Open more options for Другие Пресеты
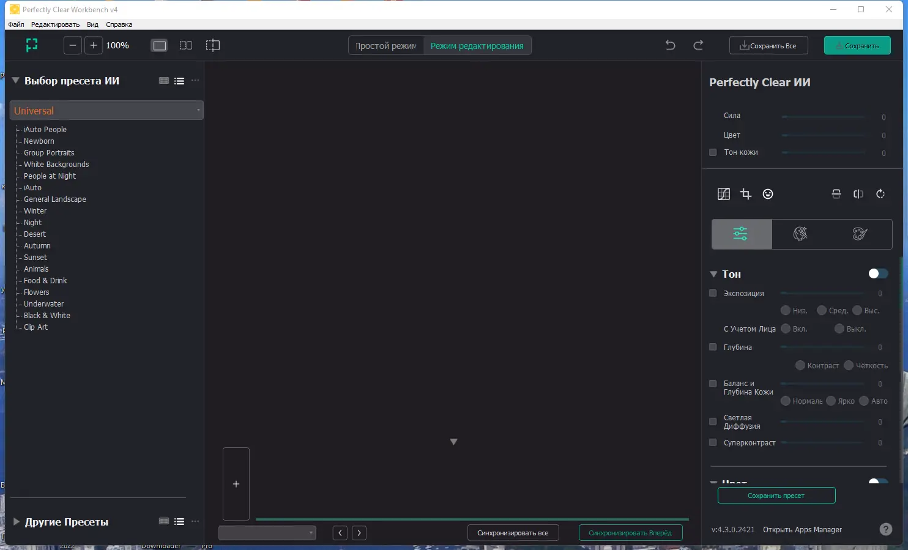Screen dimensions: 908x550 coord(195,521)
